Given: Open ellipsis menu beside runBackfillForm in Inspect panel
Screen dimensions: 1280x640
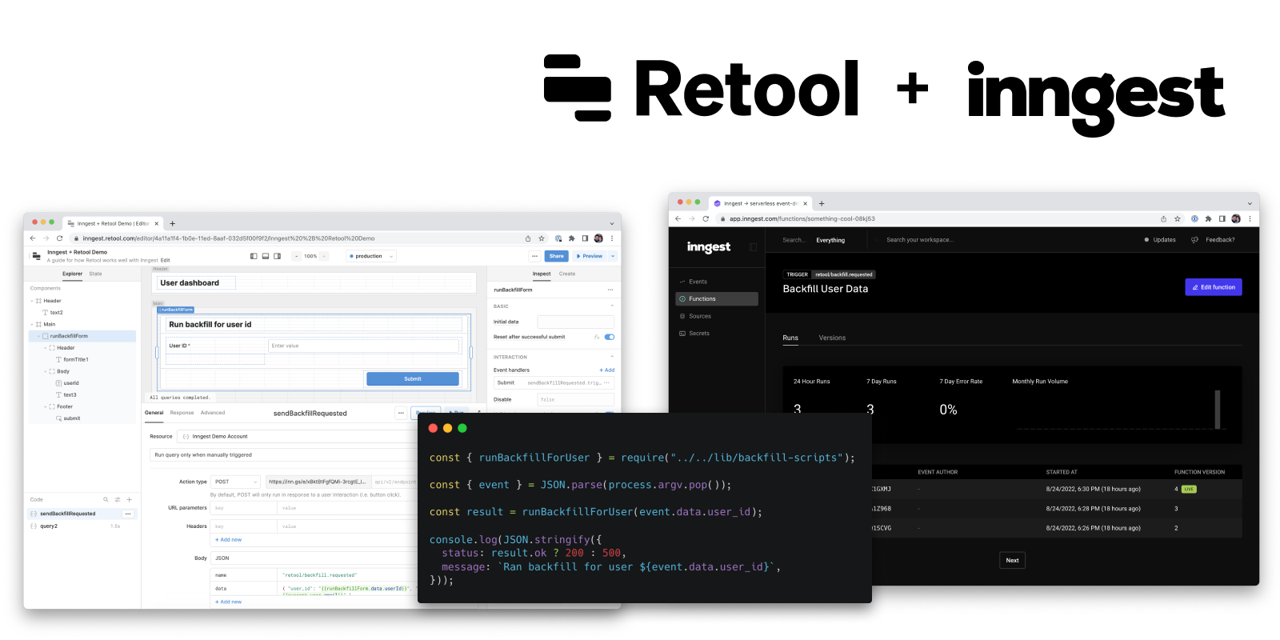Looking at the screenshot, I should coord(610,290).
